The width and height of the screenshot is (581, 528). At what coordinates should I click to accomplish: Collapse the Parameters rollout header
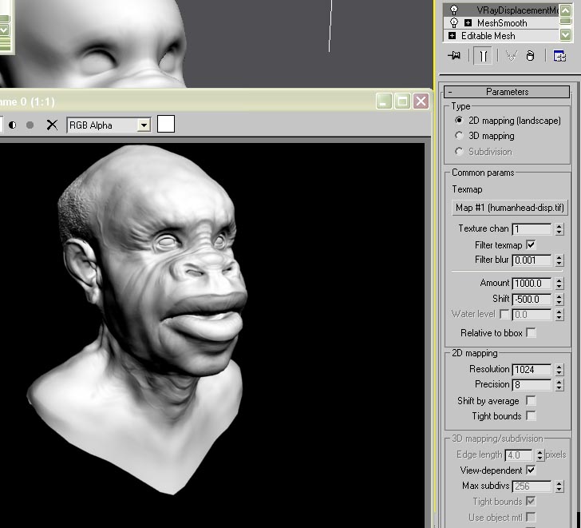pyautogui.click(x=507, y=92)
